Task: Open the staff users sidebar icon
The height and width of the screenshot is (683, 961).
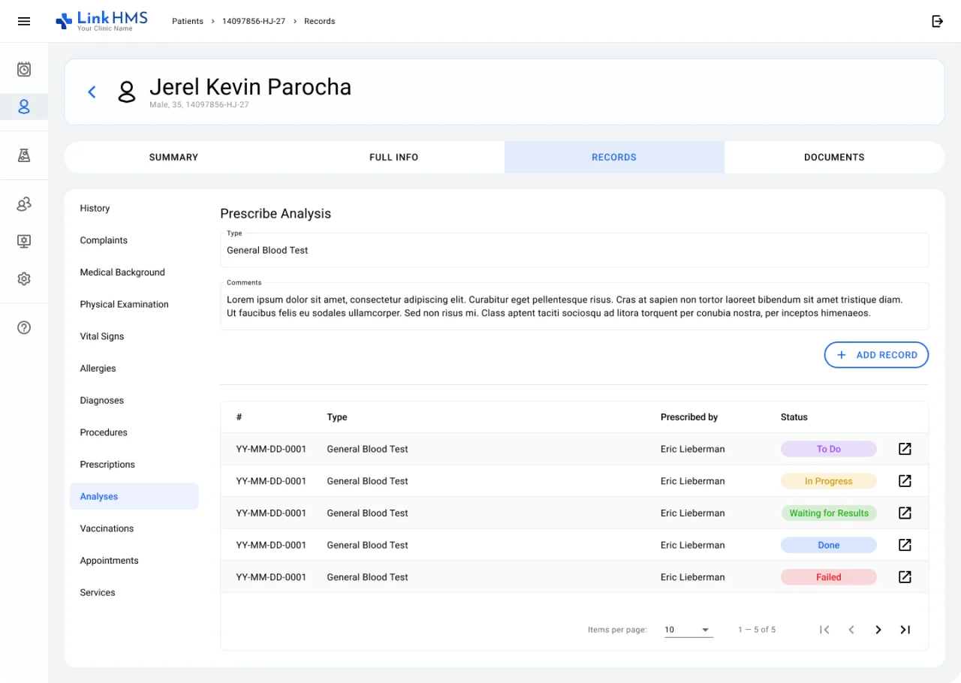Action: [x=24, y=204]
